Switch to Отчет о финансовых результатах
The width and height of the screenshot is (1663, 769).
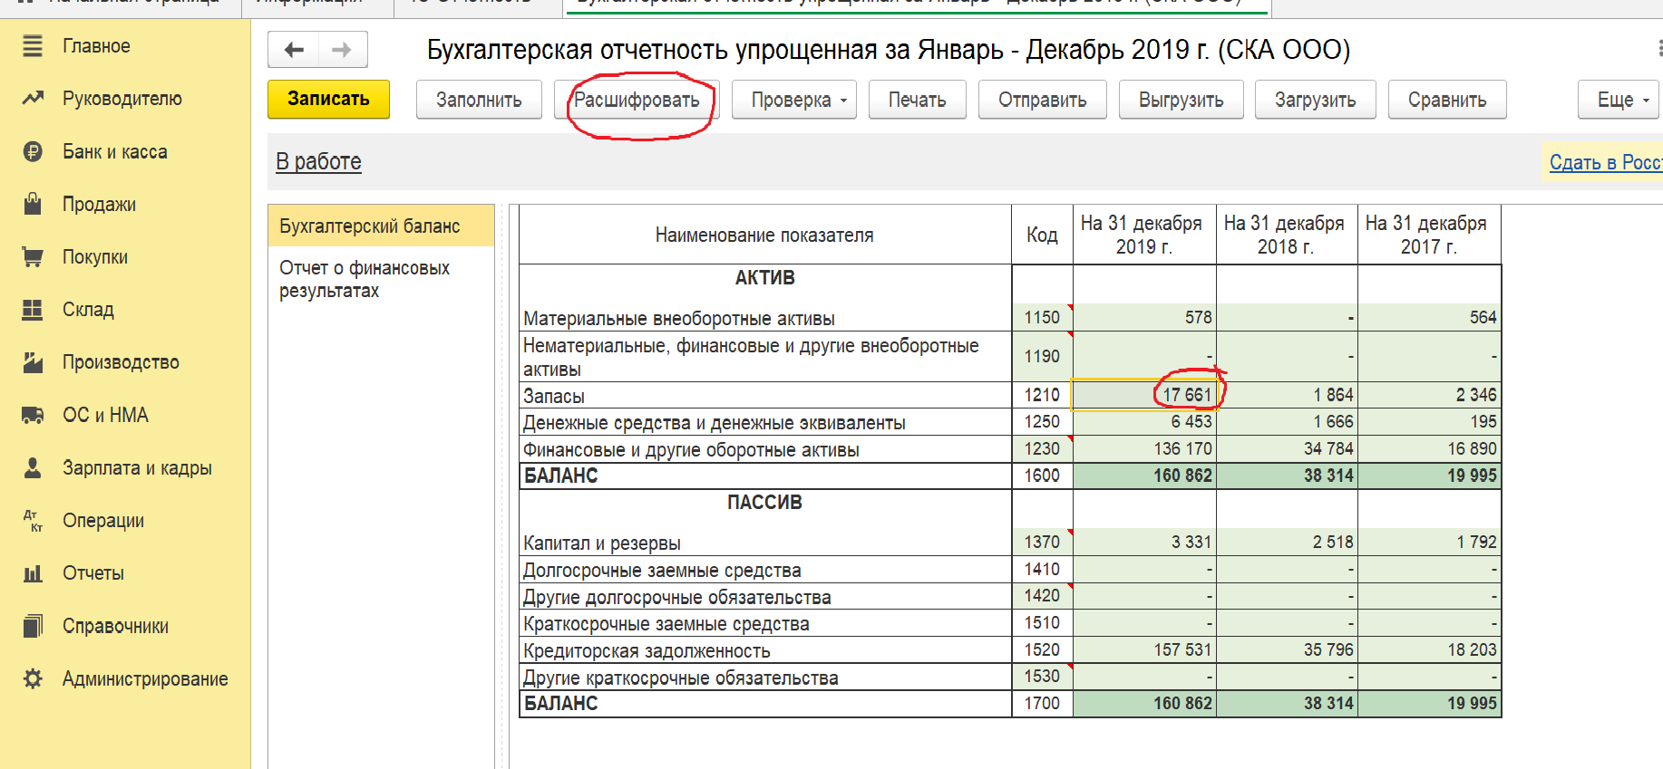coord(365,279)
